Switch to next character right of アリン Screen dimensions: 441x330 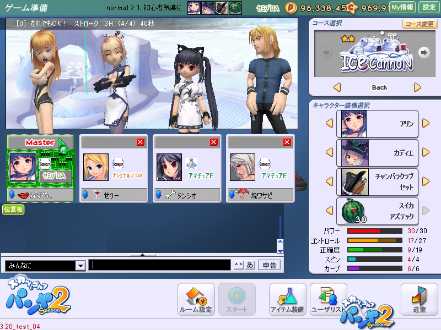pos(426,123)
